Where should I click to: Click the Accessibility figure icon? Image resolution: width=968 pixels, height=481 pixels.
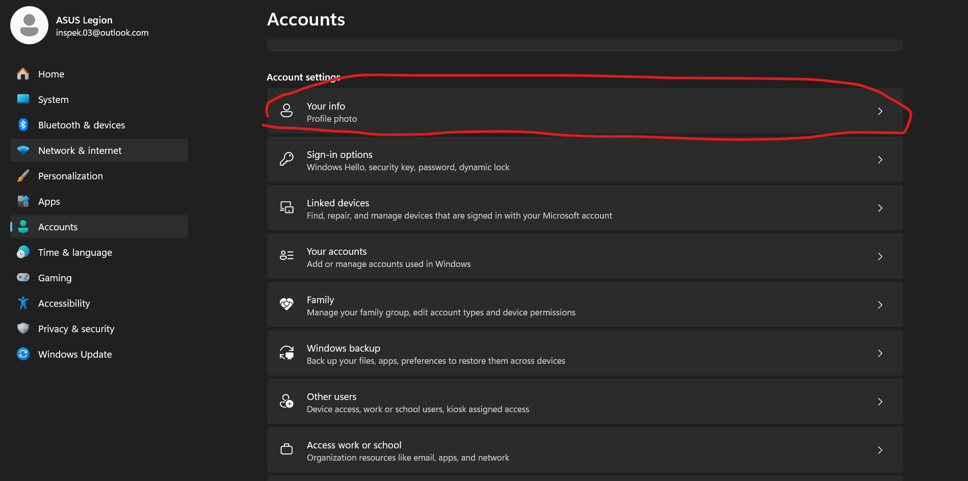click(x=23, y=303)
